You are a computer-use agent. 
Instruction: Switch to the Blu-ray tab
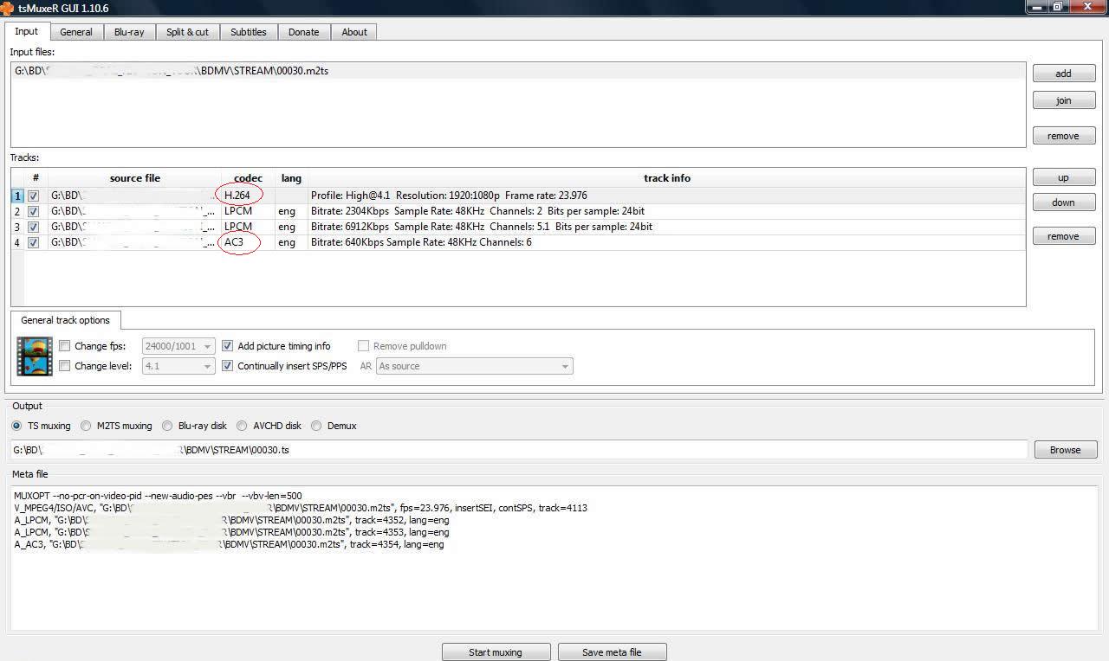point(129,32)
